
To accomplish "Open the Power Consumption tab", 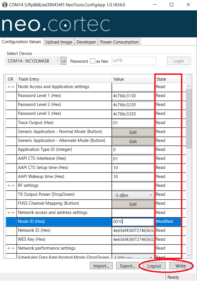I will click(119, 42).
